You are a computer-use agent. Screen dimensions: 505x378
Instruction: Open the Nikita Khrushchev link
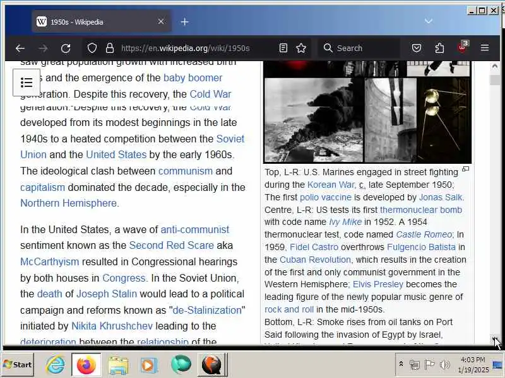tap(112, 326)
